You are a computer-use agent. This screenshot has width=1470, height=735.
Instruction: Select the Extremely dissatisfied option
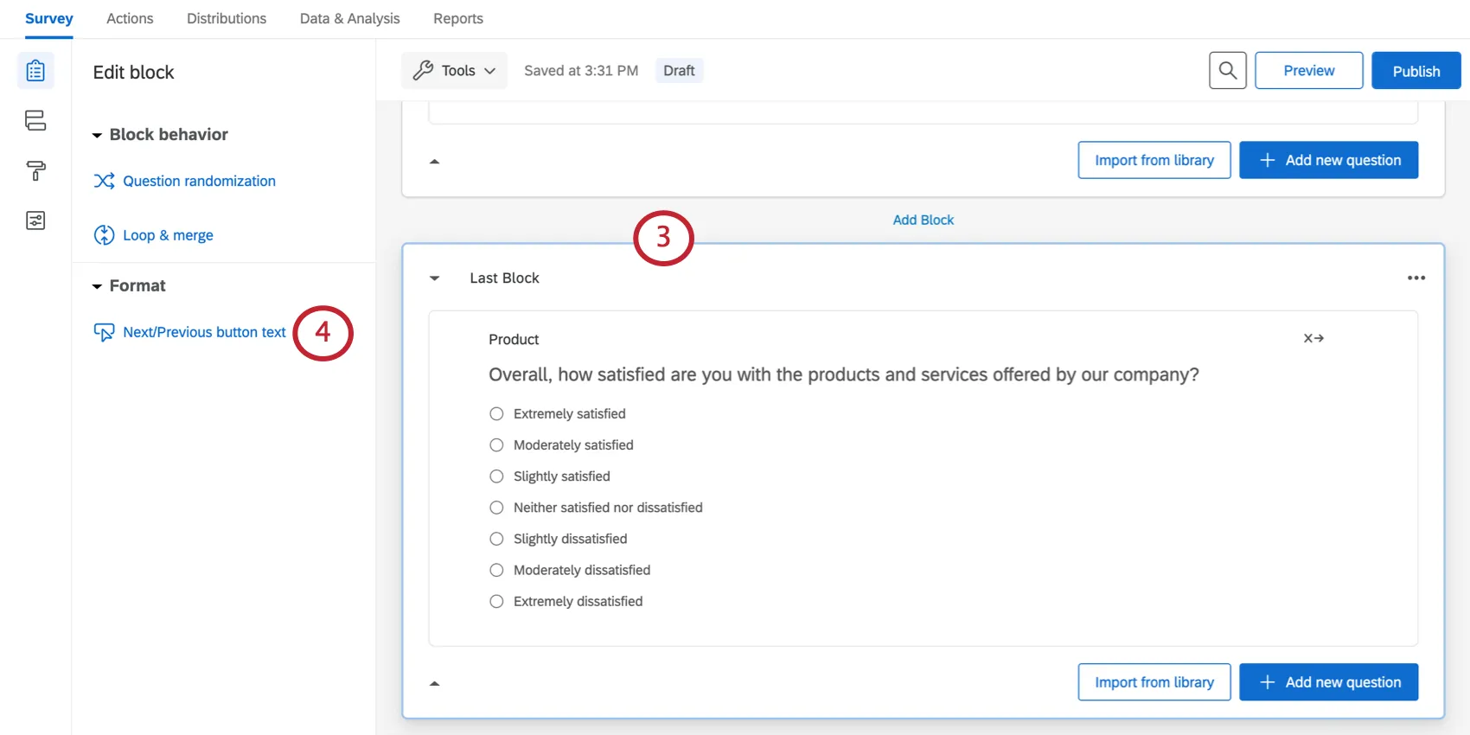pyautogui.click(x=496, y=602)
